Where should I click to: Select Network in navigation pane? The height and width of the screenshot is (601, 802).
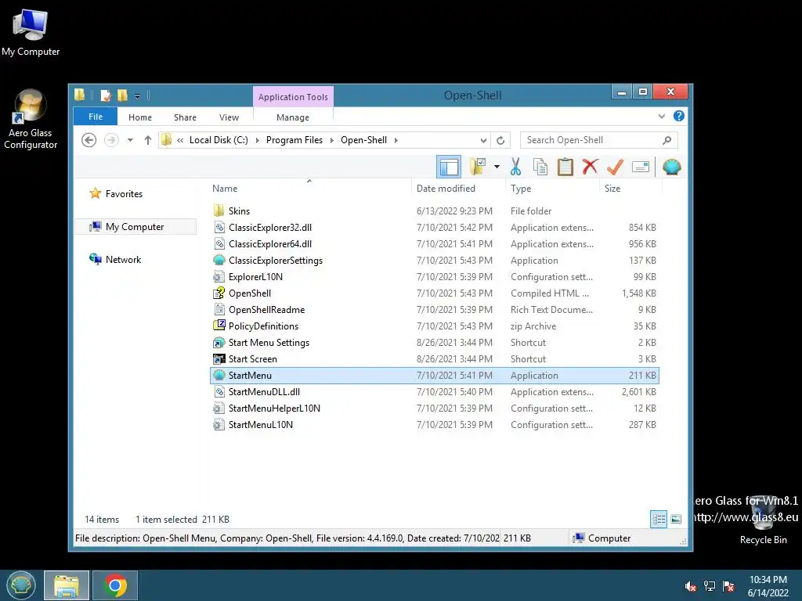(123, 259)
